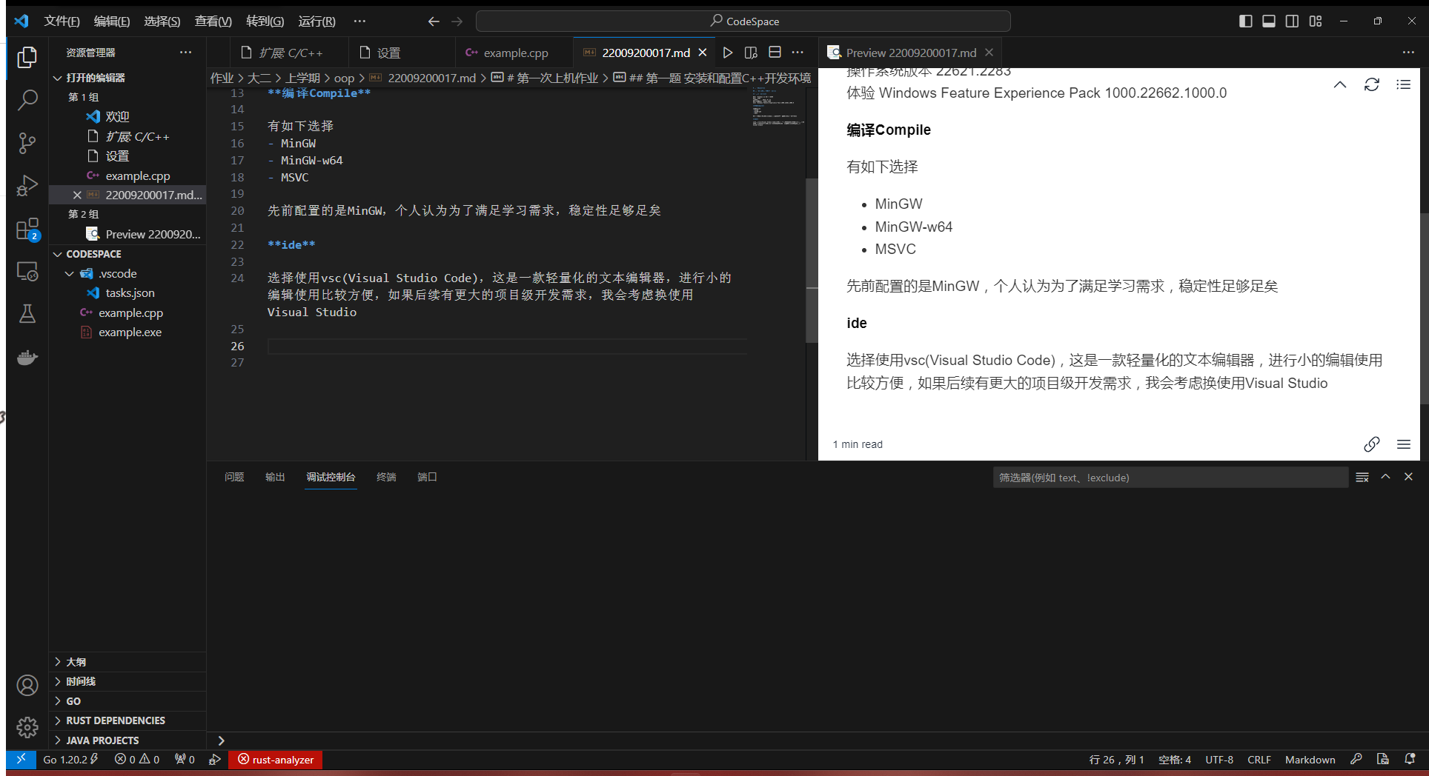Open preview to the side icon
This screenshot has height=776, width=1429.
(x=751, y=53)
